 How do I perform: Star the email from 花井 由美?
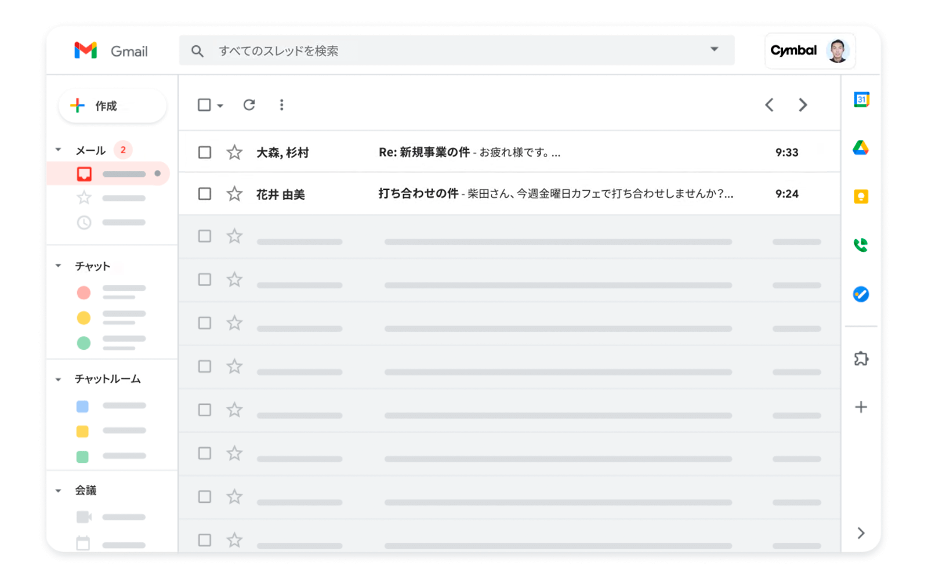click(234, 194)
